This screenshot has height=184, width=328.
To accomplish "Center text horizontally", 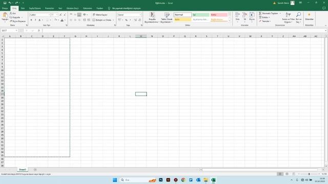I will pos(75,20).
